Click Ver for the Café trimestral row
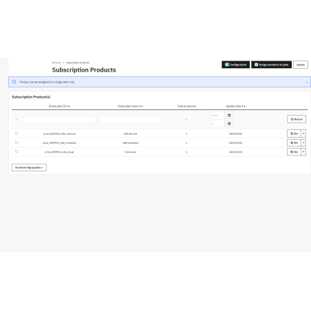Viewport: 311px width, 311px height. (294, 142)
